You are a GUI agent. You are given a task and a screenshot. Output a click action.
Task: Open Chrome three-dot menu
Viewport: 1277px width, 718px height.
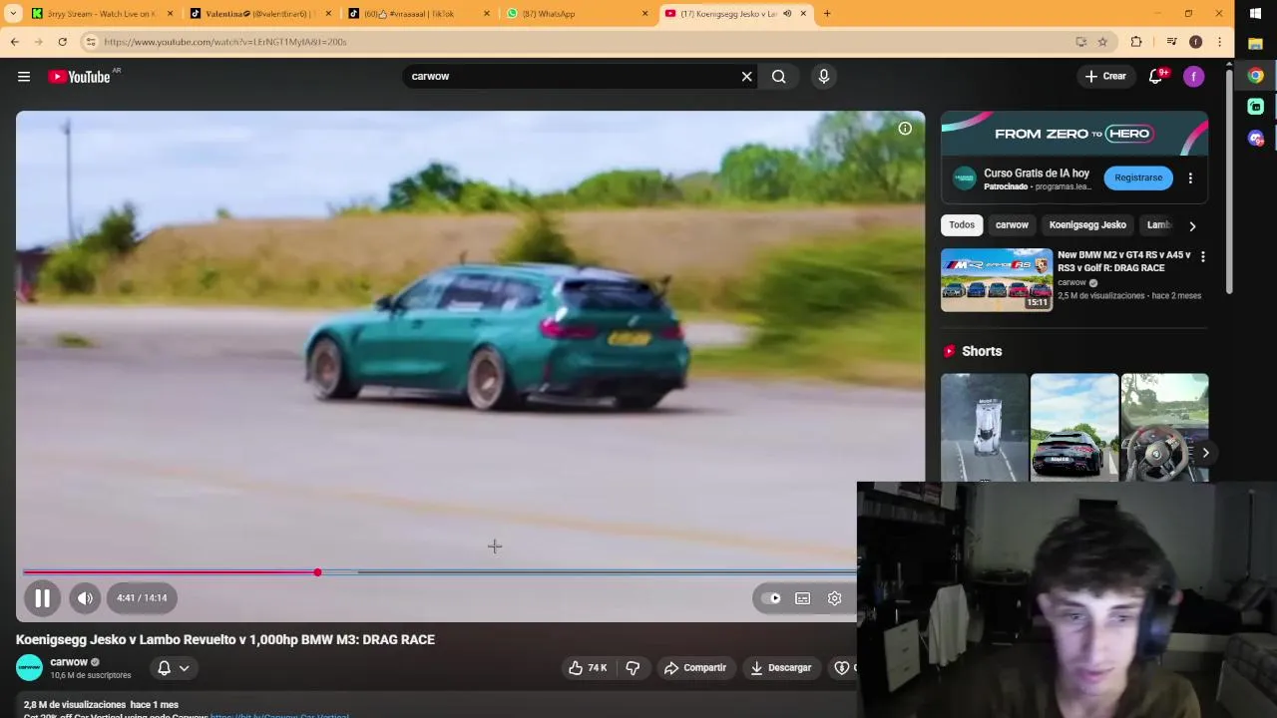(x=1219, y=42)
